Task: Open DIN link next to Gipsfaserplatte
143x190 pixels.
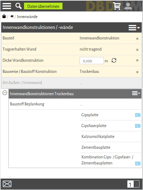Action: [138, 126]
